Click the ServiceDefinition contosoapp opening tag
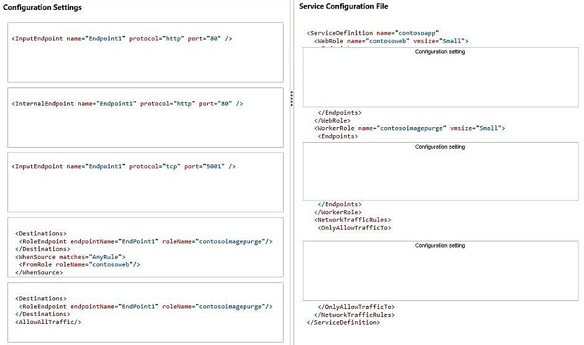This screenshot has height=345, width=584. click(373, 33)
